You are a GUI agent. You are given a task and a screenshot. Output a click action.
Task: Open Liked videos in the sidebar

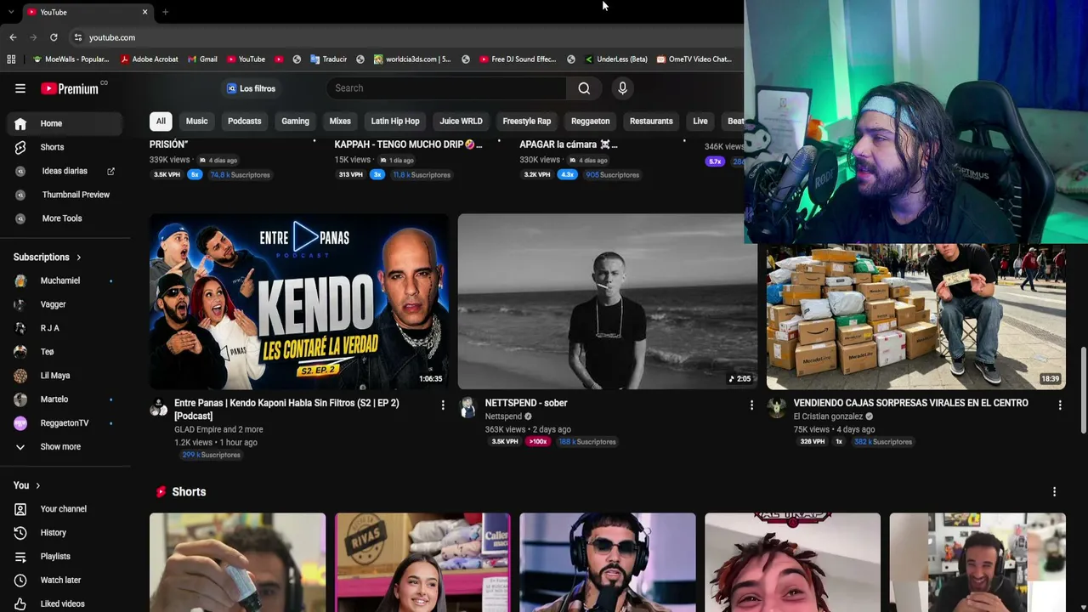pos(65,604)
